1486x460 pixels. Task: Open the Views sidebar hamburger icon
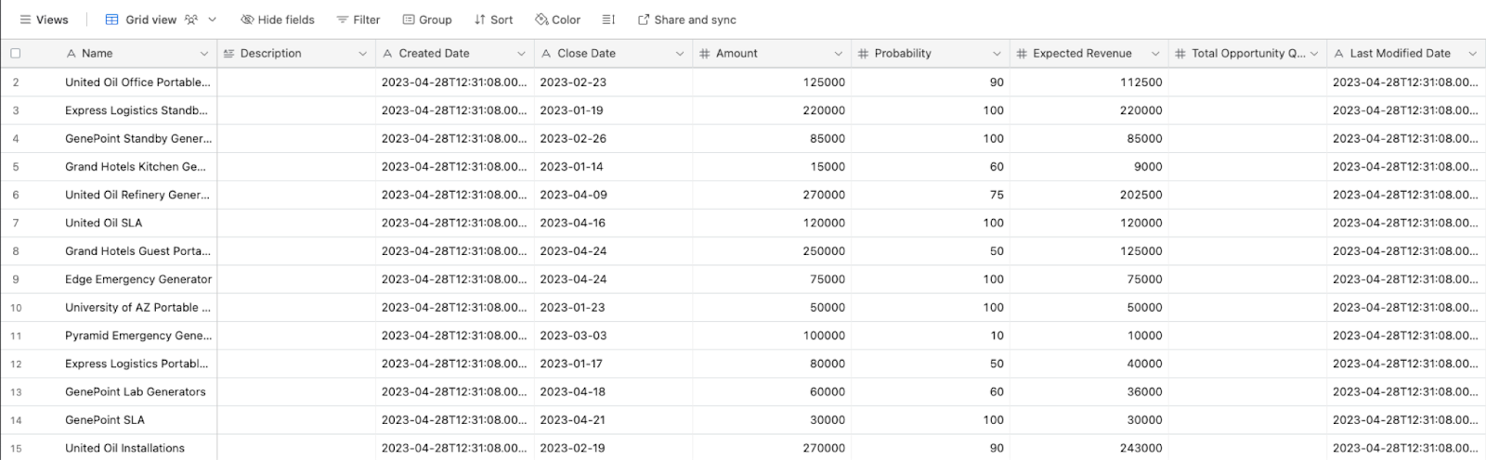[25, 19]
